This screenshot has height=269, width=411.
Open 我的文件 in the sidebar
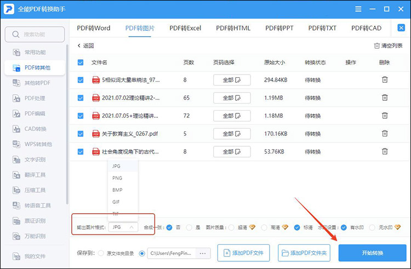pos(35,256)
